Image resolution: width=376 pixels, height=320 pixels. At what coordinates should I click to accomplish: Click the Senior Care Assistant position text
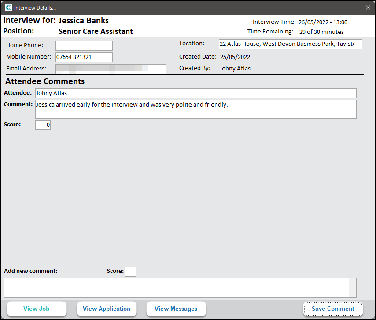point(96,32)
